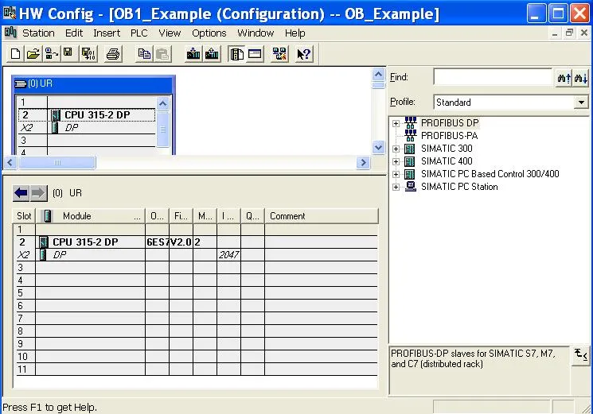Viewport: 593px width, 414px height.
Task: Upload from module toolbar icon
Action: [x=212, y=54]
